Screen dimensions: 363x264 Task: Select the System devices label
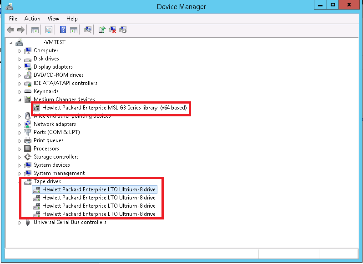(51, 165)
